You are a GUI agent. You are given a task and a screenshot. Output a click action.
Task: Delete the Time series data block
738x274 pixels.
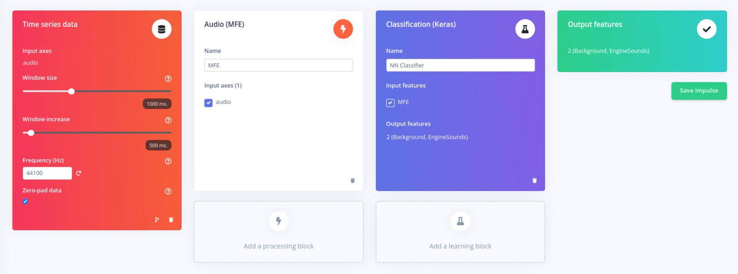171,220
